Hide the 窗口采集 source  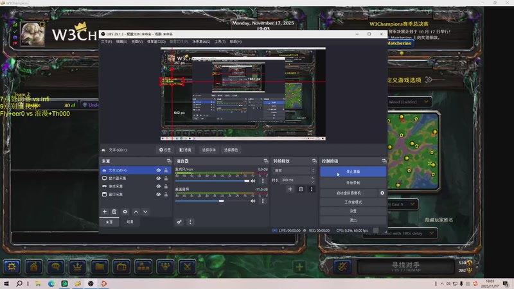(158, 195)
